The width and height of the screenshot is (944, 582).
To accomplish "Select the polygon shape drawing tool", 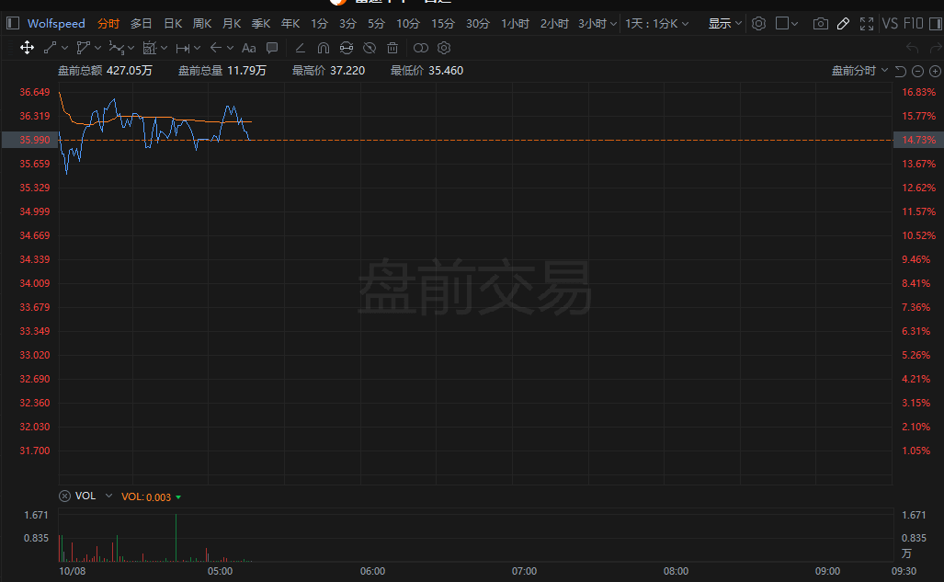I will tap(83, 48).
